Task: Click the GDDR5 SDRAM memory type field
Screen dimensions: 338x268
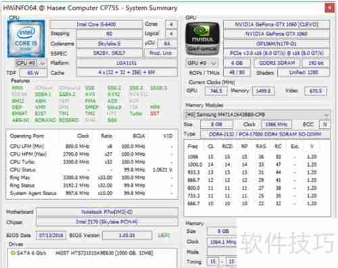Action: [x=277, y=63]
